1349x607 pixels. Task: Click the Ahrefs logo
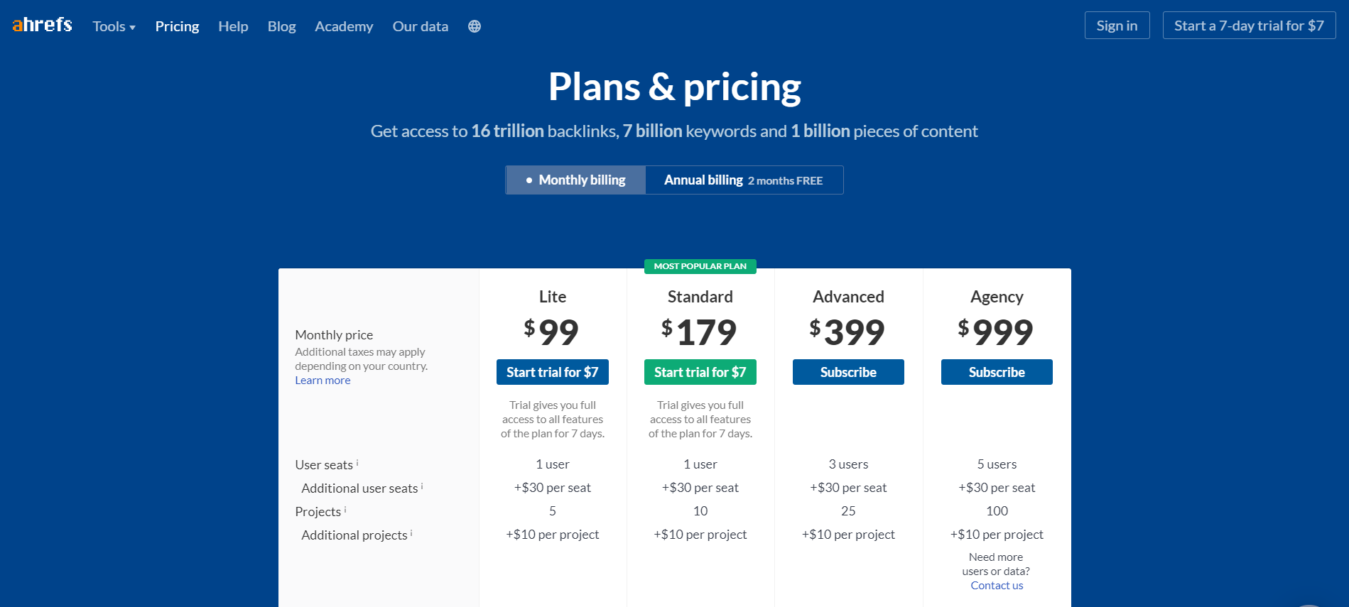(x=42, y=26)
